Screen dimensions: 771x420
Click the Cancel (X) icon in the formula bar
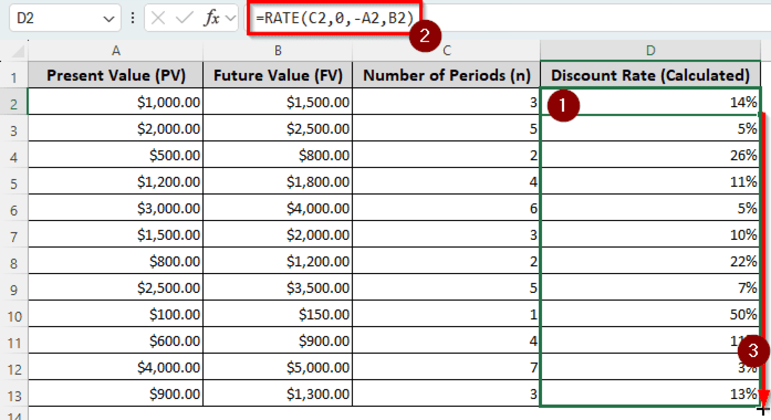pyautogui.click(x=158, y=17)
